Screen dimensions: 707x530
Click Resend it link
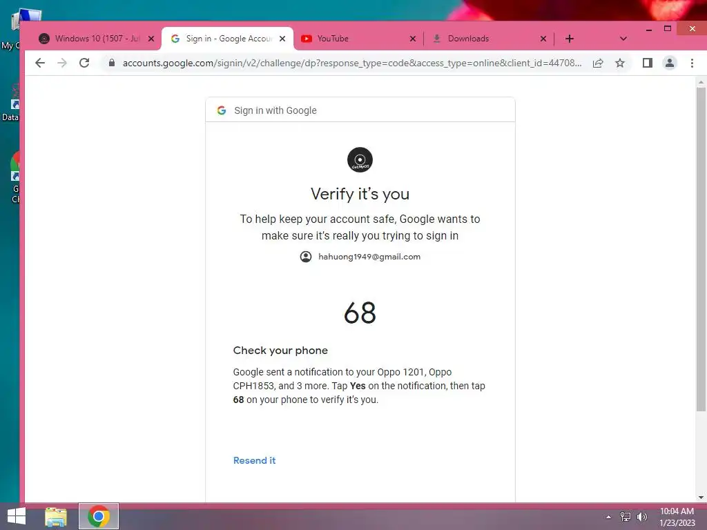point(254,460)
